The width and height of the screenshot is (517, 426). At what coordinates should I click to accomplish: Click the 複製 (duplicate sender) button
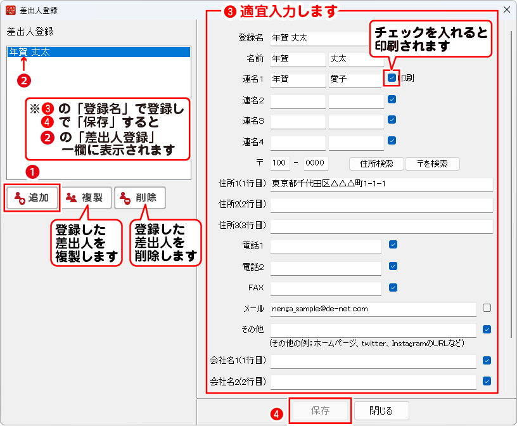pyautogui.click(x=86, y=198)
